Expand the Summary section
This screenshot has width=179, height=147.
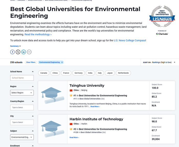click(15, 46)
